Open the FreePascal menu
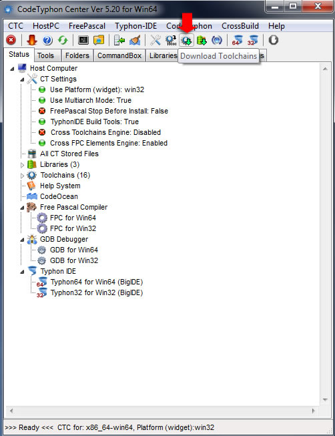 pos(87,26)
